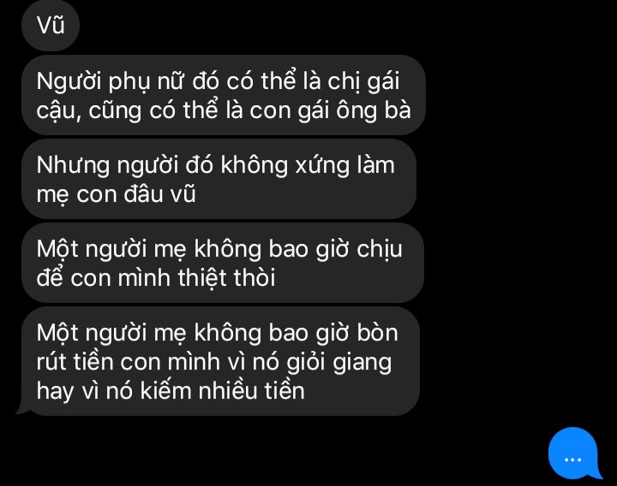The width and height of the screenshot is (617, 486).
Task: Click the line 'để con mình thiệt thòi'
Action: tap(156, 278)
